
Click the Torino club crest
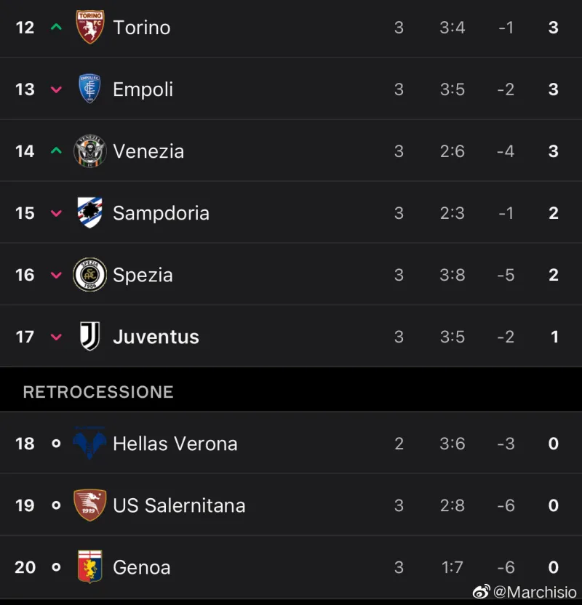point(90,27)
